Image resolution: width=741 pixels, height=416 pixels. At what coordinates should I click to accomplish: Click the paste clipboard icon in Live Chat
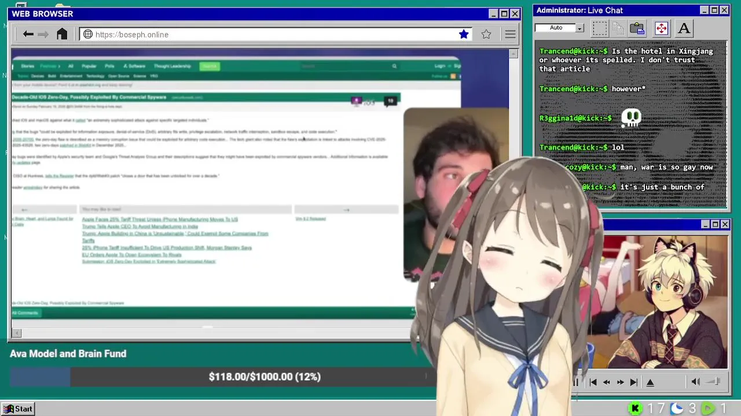pyautogui.click(x=637, y=28)
